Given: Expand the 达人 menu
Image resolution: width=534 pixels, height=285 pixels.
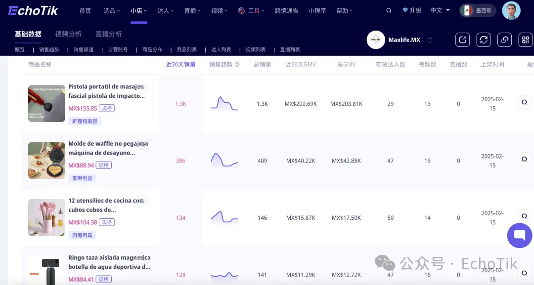Looking at the screenshot, I should (166, 11).
